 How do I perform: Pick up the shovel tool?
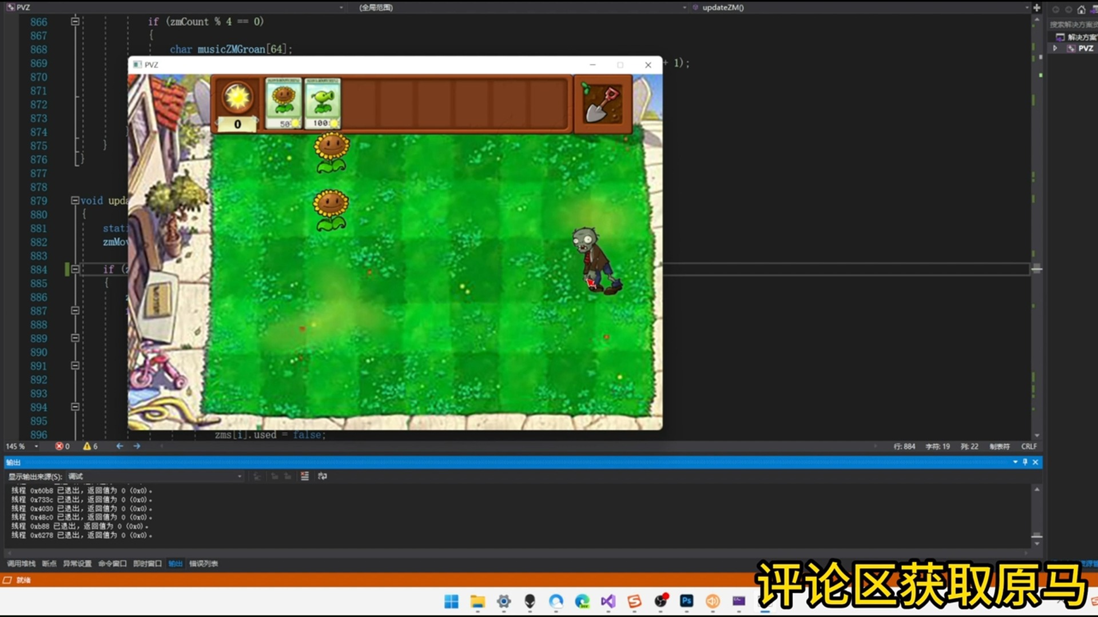pyautogui.click(x=602, y=103)
